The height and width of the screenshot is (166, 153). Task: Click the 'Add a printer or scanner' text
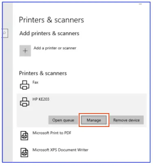point(55,48)
